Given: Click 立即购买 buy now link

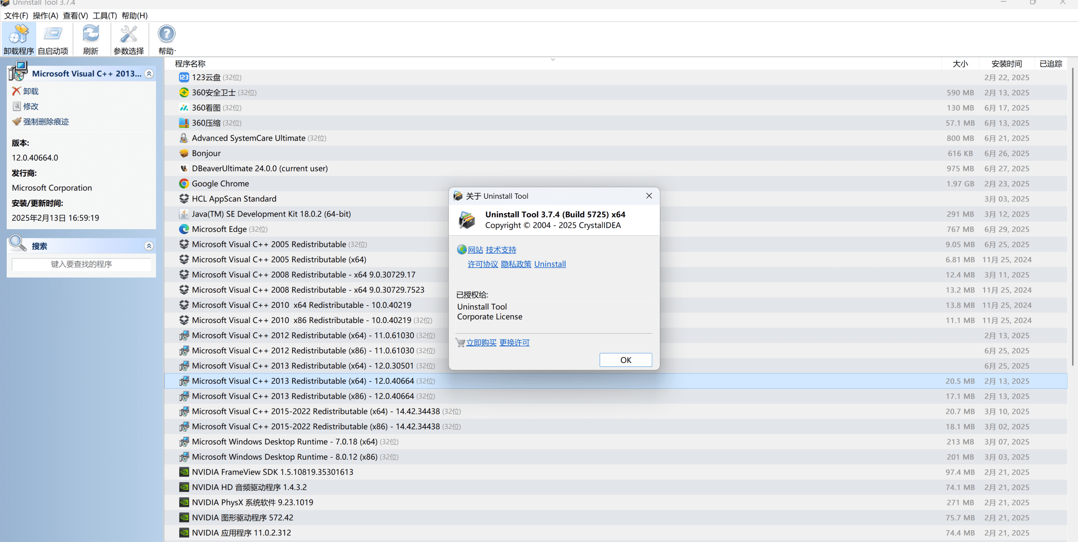Looking at the screenshot, I should (481, 342).
